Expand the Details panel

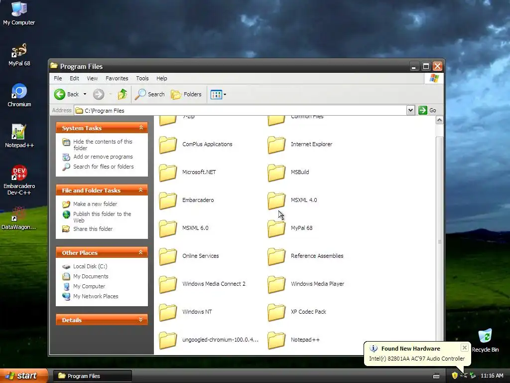[x=141, y=320]
